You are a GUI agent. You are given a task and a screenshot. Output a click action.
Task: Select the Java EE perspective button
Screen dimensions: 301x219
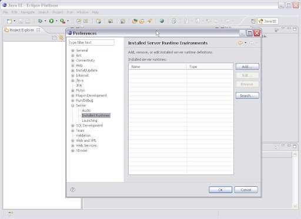click(x=267, y=21)
